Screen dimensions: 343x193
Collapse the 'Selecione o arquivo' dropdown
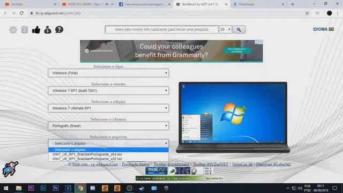[x=108, y=144]
